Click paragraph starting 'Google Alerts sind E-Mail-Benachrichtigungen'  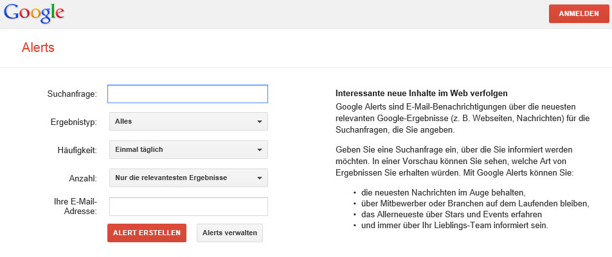click(x=462, y=119)
